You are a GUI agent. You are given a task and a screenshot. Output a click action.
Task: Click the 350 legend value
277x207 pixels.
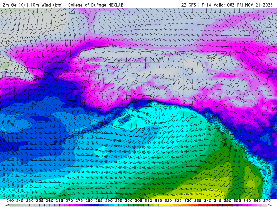[227, 201]
